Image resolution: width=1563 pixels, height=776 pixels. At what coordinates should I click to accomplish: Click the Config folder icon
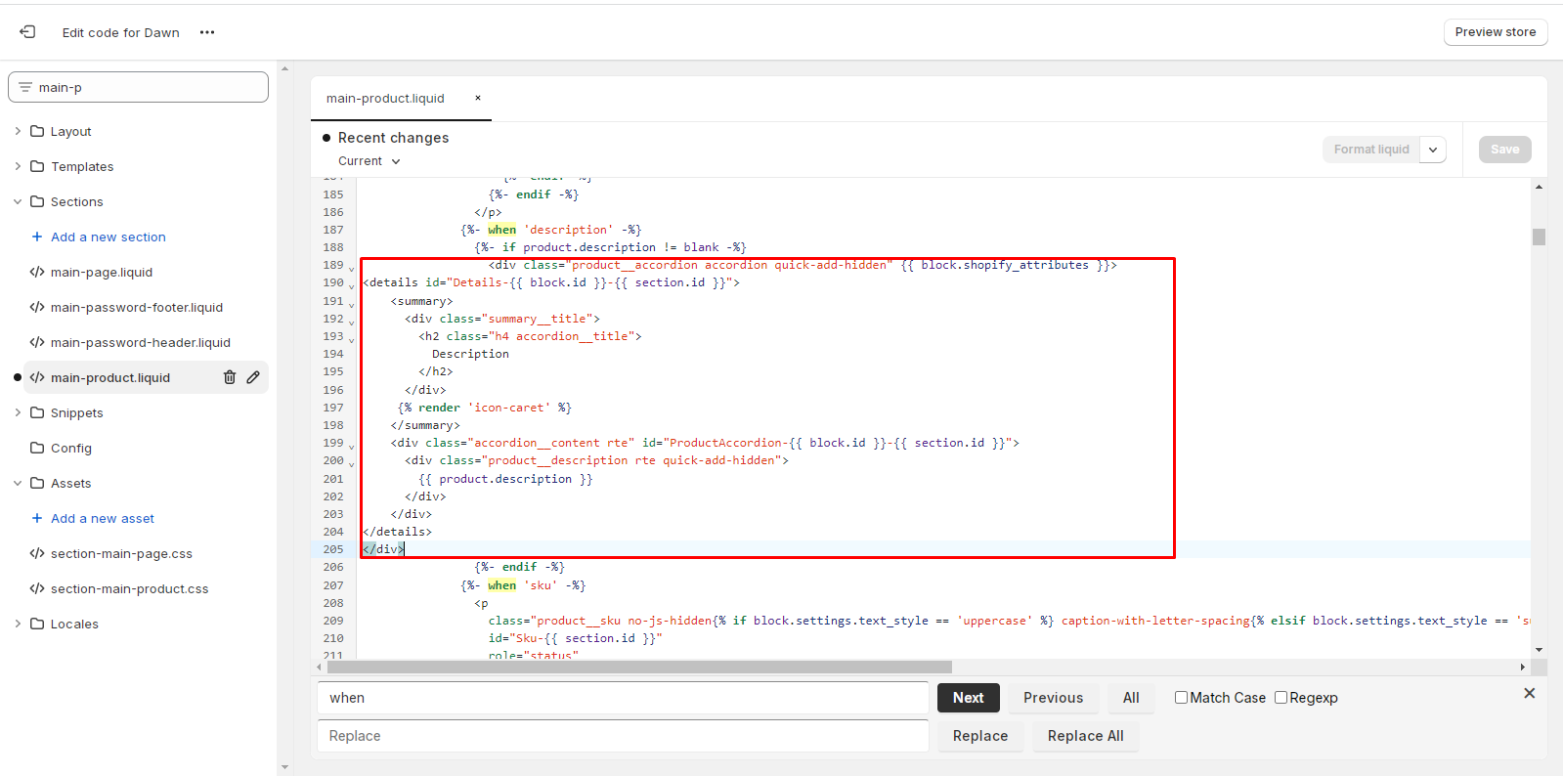37,448
